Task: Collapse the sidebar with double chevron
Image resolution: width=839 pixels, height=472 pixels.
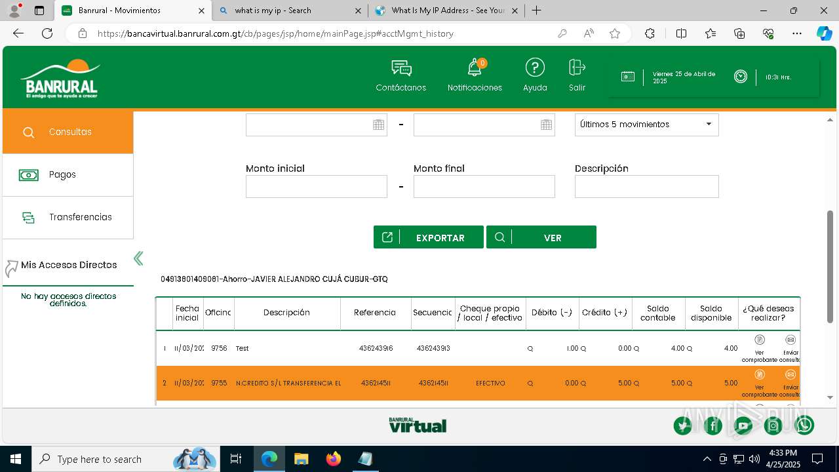Action: [138, 258]
